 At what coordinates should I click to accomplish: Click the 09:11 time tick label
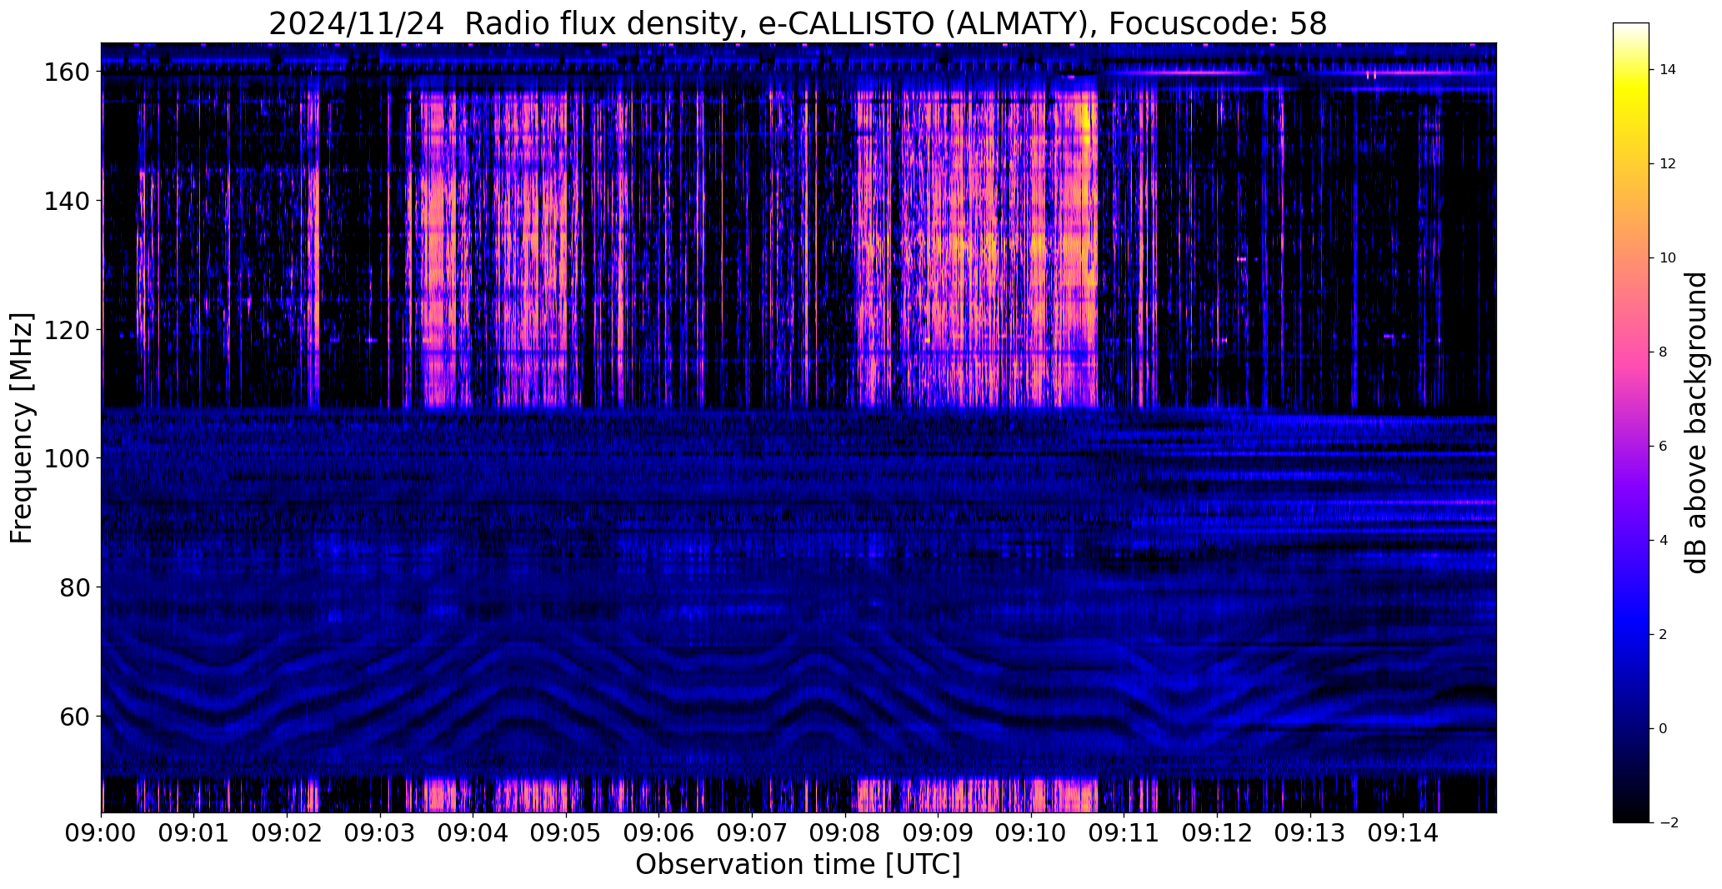[1124, 832]
